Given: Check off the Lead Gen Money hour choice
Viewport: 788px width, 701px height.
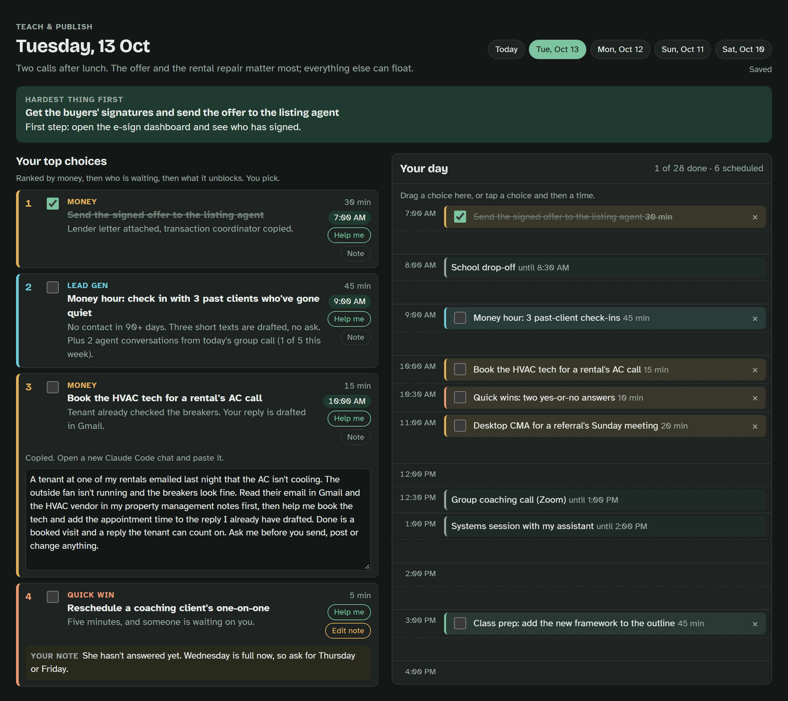Looking at the screenshot, I should point(52,287).
